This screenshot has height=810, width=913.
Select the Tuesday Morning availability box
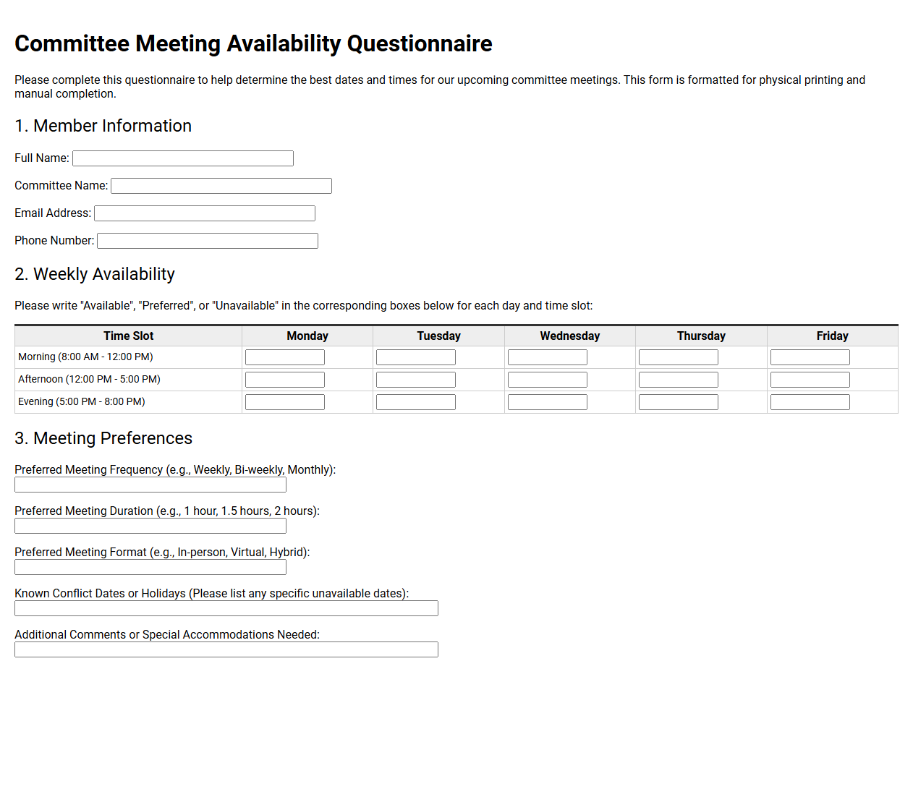(416, 357)
